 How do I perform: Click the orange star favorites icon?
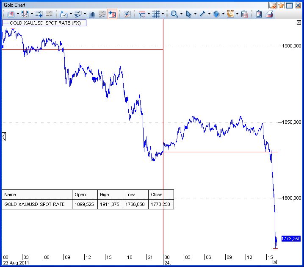[x=281, y=5]
